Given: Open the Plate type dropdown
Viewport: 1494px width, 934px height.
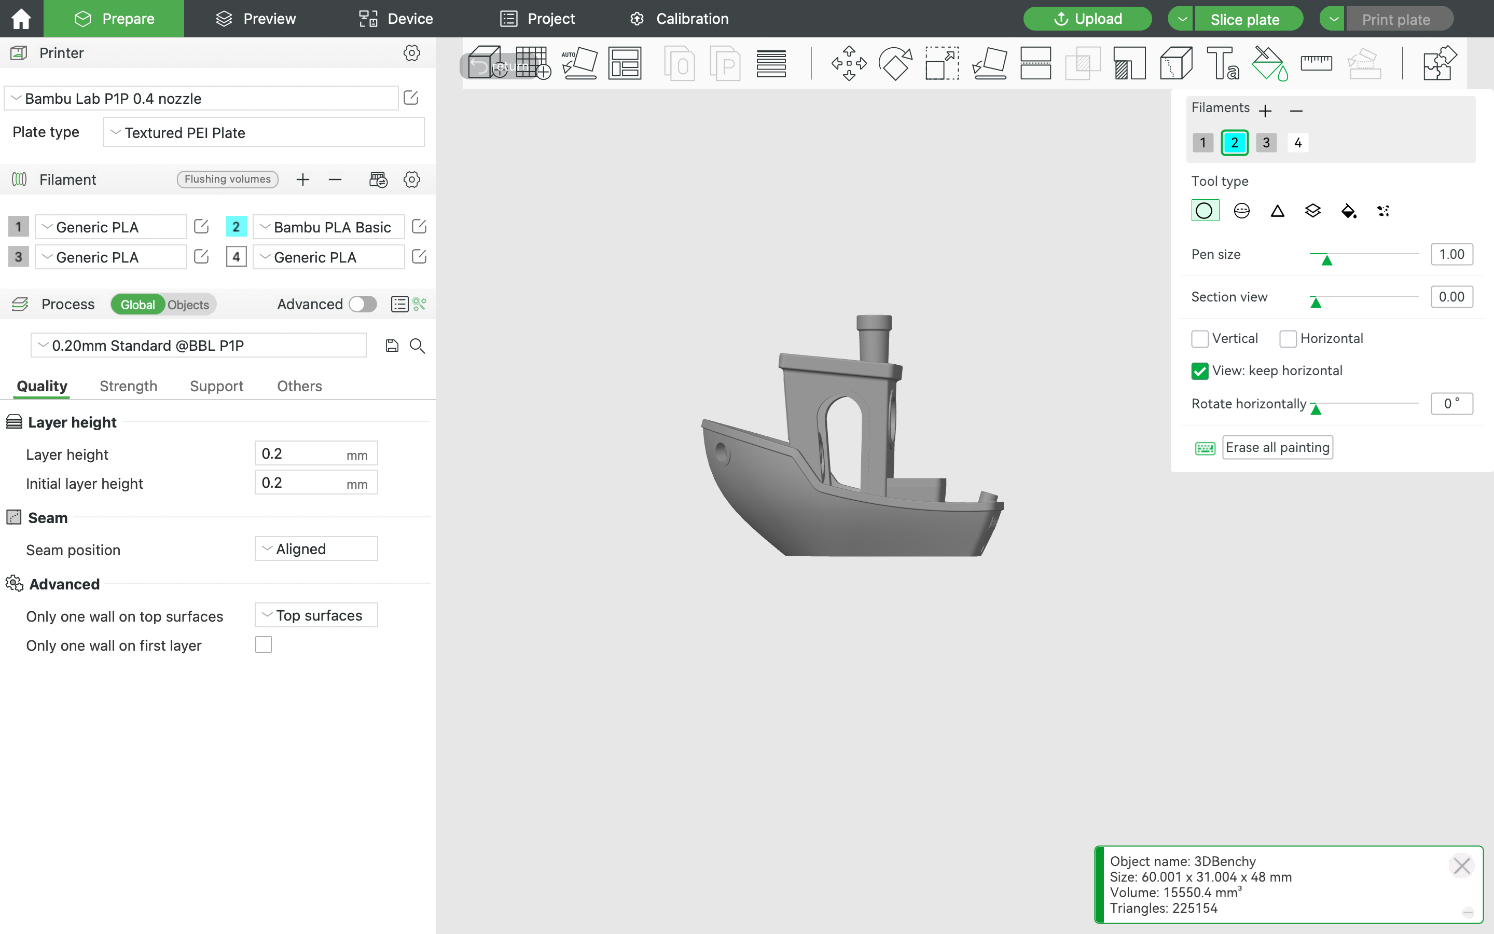Looking at the screenshot, I should tap(264, 132).
